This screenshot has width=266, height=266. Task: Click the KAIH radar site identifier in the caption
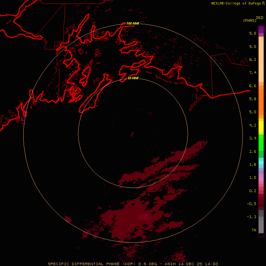(x=170, y=264)
